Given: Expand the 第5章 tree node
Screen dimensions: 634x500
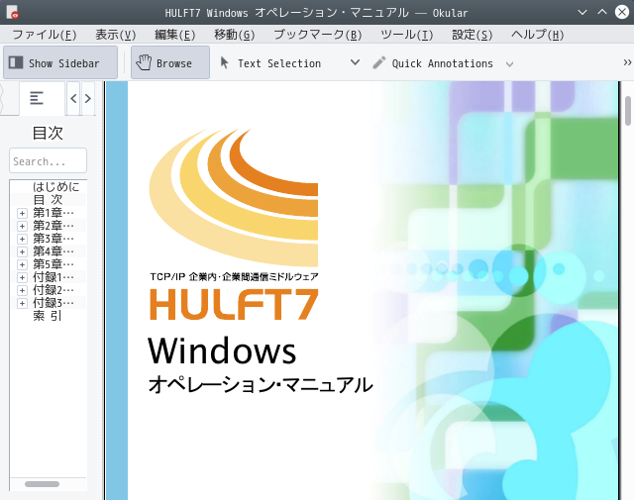Looking at the screenshot, I should pos(22,264).
